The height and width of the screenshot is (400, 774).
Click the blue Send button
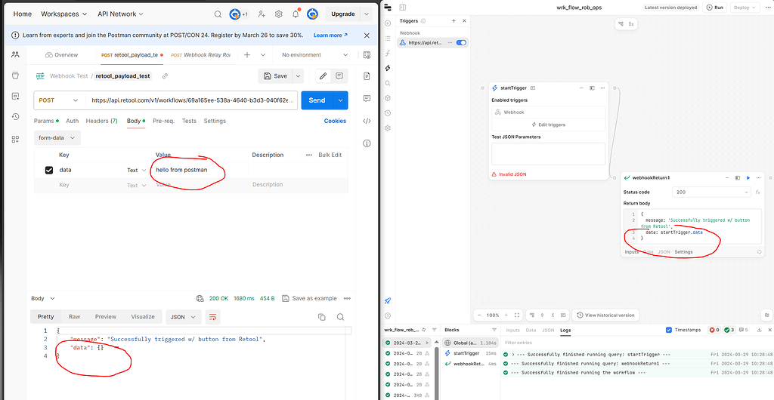click(x=317, y=100)
